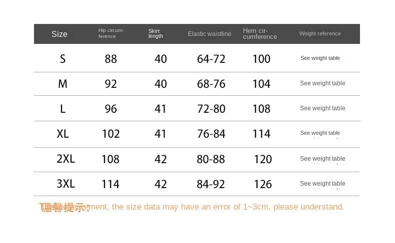Click the Weight reference column header
This screenshot has height=243, width=395.
320,34
